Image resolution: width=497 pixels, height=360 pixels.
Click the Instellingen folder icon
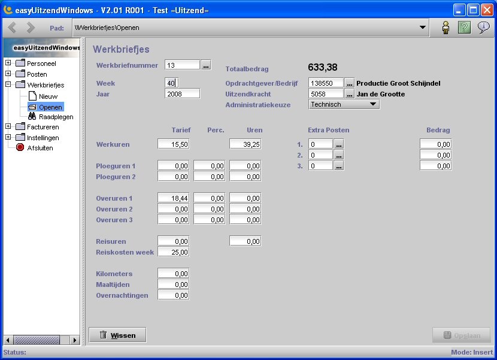point(20,137)
